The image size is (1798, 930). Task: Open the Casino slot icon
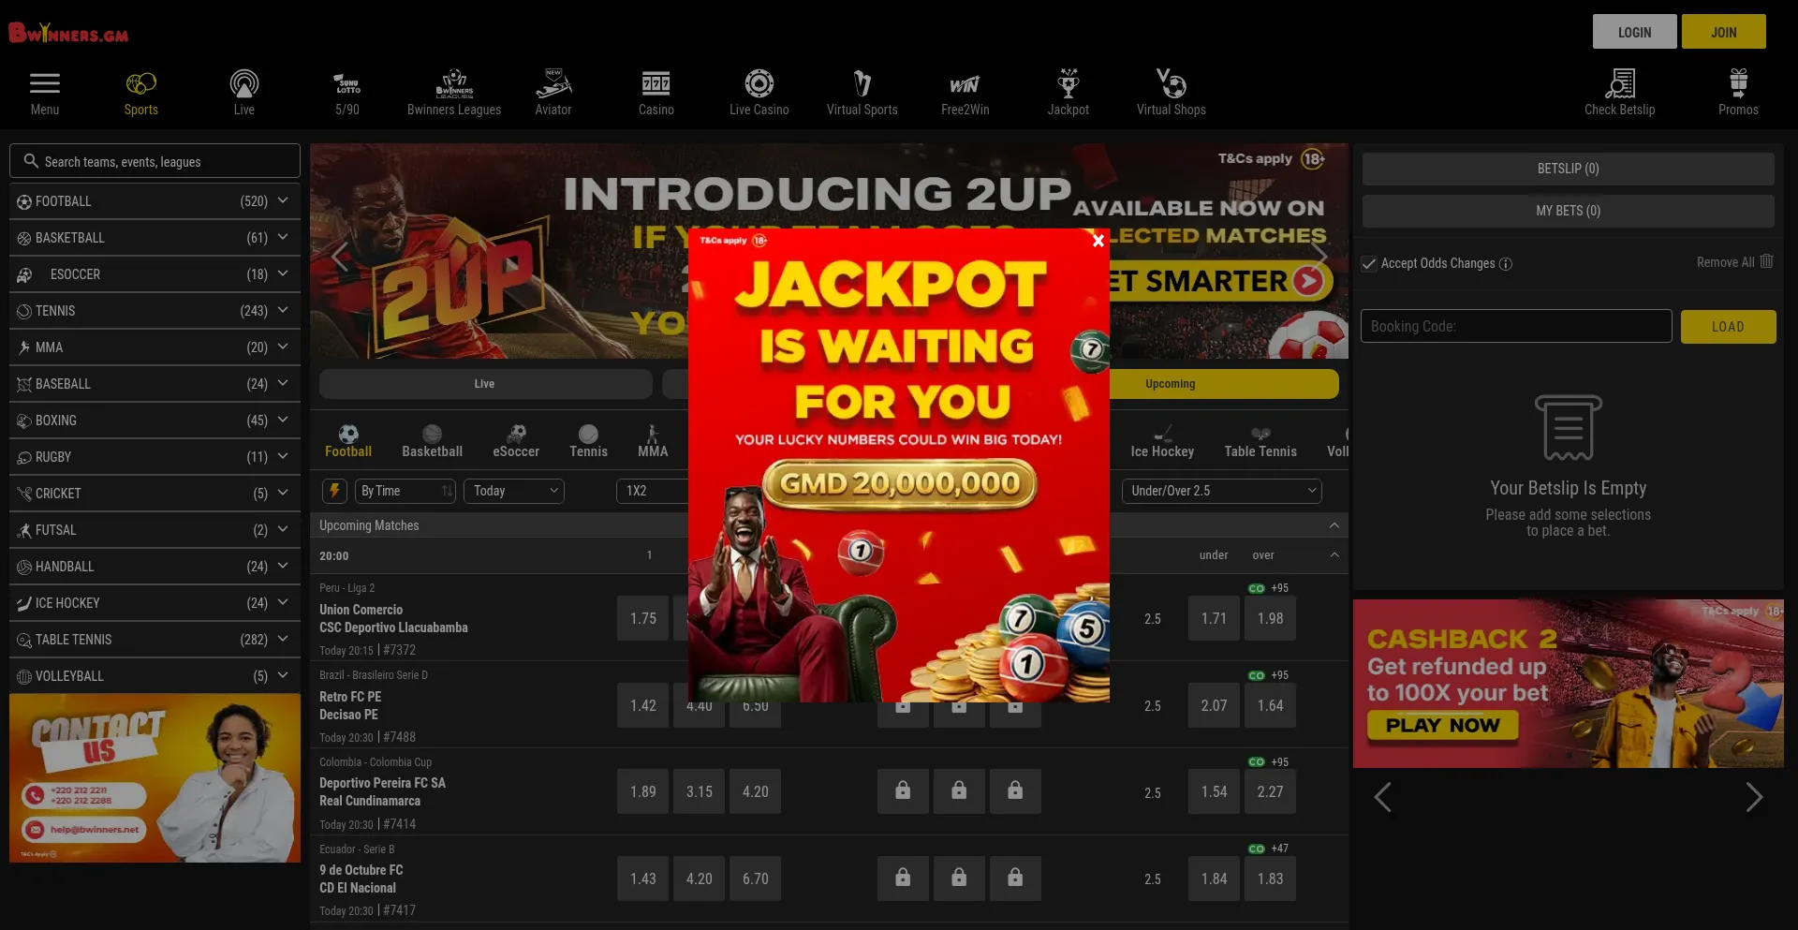[656, 83]
